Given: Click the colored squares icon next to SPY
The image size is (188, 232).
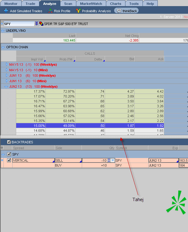Looking at the screenshot, I should point(41,24).
